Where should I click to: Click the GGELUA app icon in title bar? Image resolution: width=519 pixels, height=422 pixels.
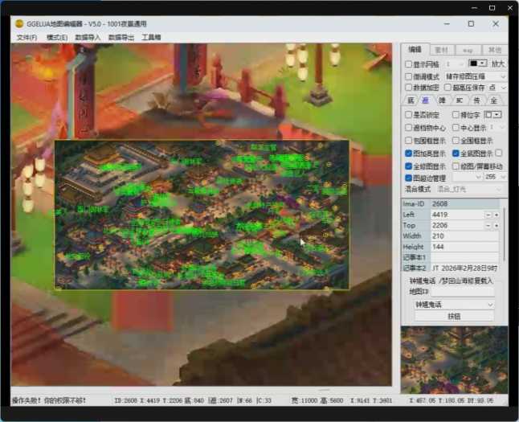tap(19, 23)
